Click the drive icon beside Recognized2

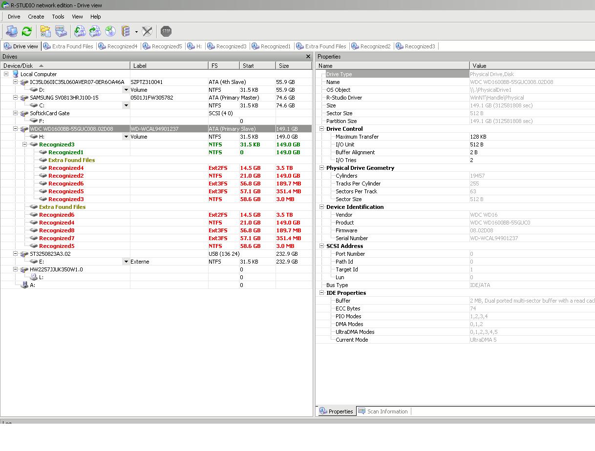43,176
